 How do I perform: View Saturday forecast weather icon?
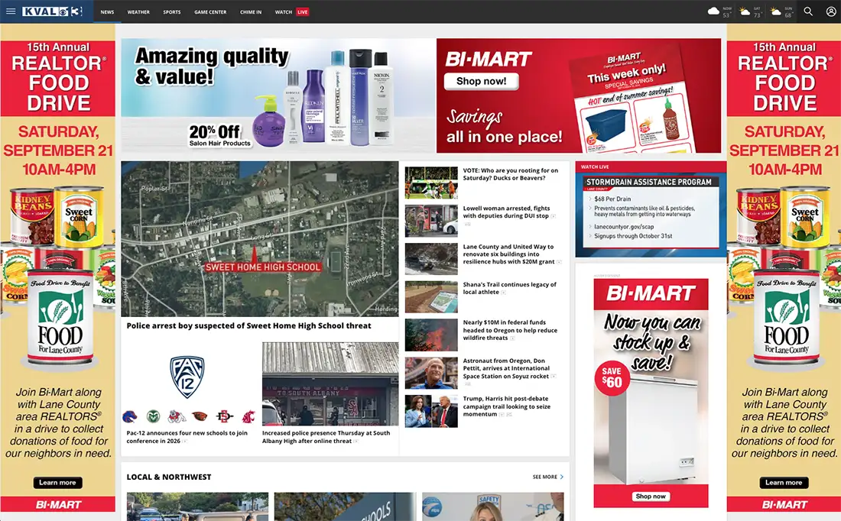tap(745, 11)
